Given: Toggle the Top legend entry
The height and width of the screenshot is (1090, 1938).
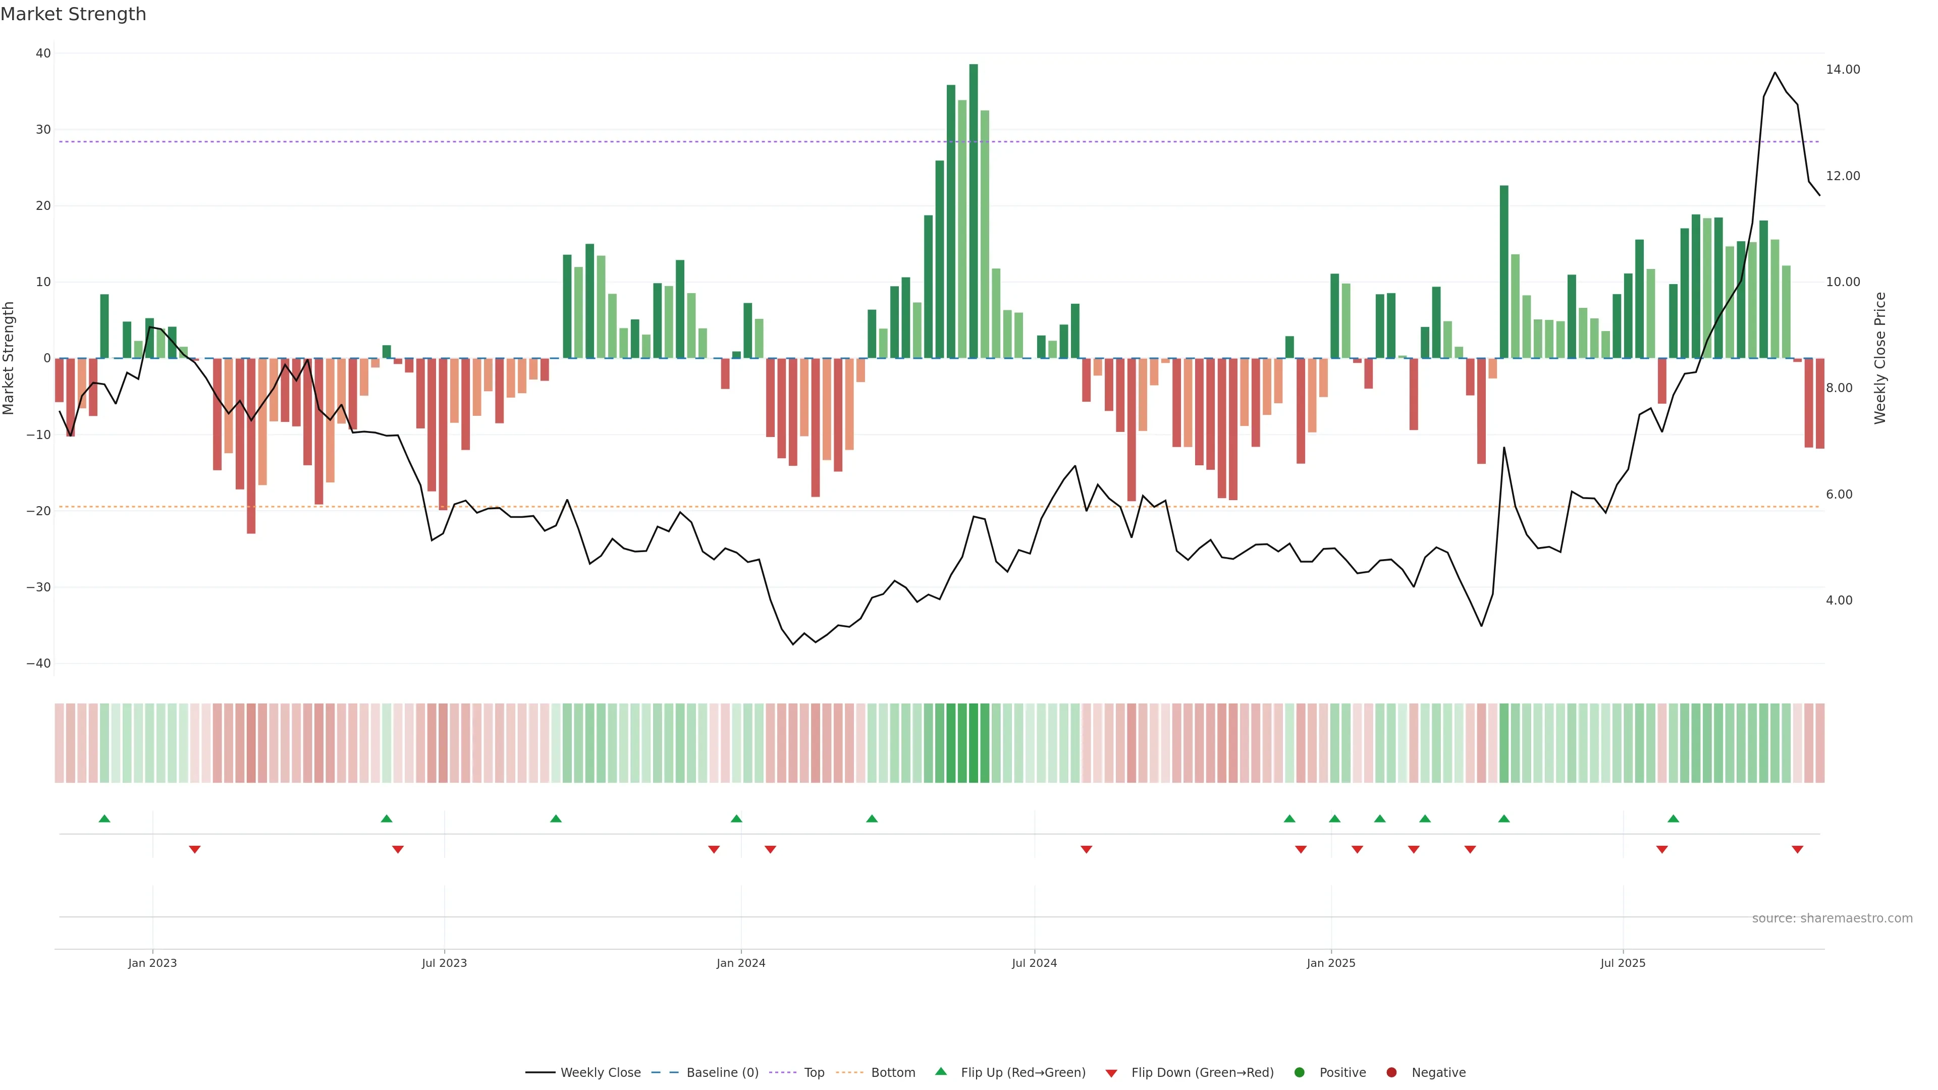Looking at the screenshot, I should 813,1073.
